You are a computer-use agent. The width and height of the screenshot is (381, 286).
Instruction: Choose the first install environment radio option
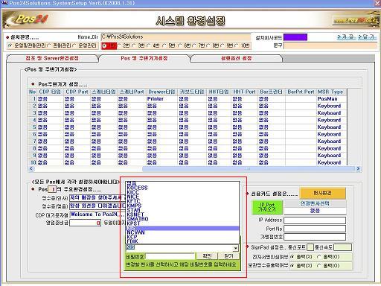(x=10, y=45)
